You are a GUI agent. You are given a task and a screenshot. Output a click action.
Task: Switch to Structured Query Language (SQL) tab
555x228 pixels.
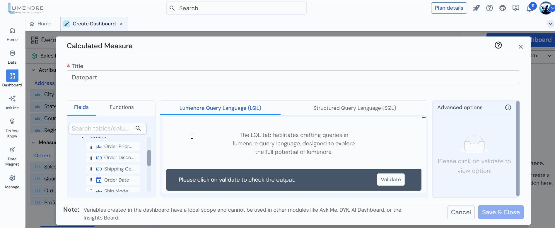click(x=354, y=108)
